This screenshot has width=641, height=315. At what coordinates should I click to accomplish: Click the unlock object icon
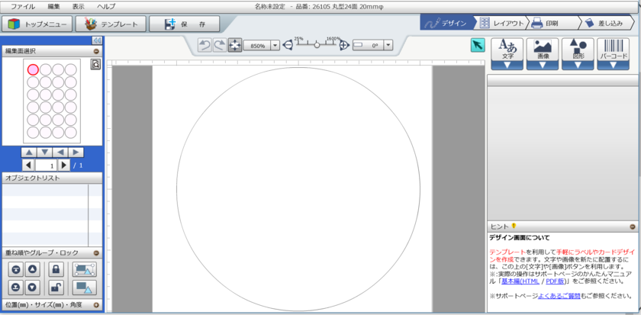pos(56,287)
